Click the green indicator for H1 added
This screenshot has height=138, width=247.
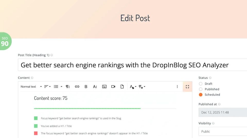point(36,126)
